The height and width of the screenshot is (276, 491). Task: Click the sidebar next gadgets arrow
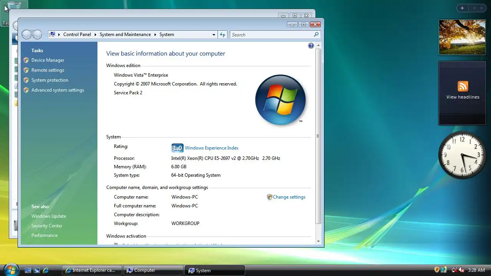pos(482,8)
